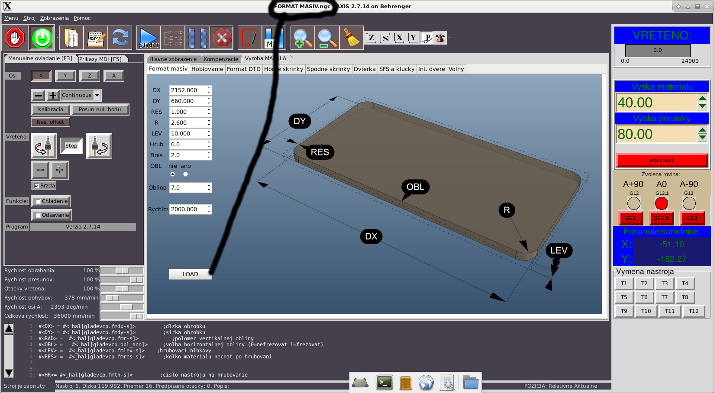The height and width of the screenshot is (393, 714).
Task: Edit the current program with the notepad icon
Action: (96, 38)
